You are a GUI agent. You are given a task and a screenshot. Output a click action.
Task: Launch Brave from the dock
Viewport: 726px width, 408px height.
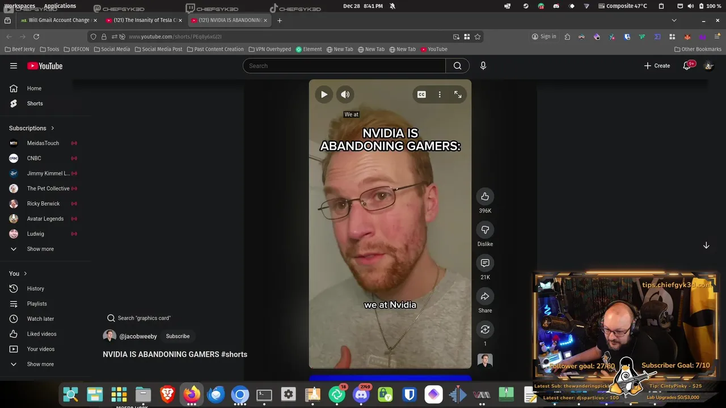click(x=167, y=394)
